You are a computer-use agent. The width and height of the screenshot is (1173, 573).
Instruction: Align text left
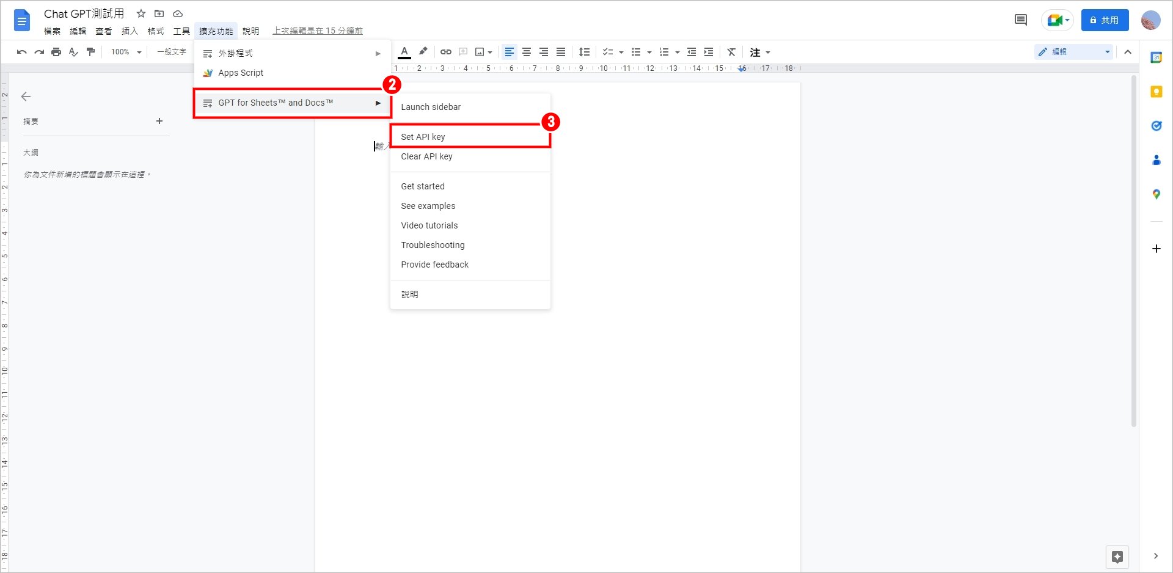(x=509, y=52)
